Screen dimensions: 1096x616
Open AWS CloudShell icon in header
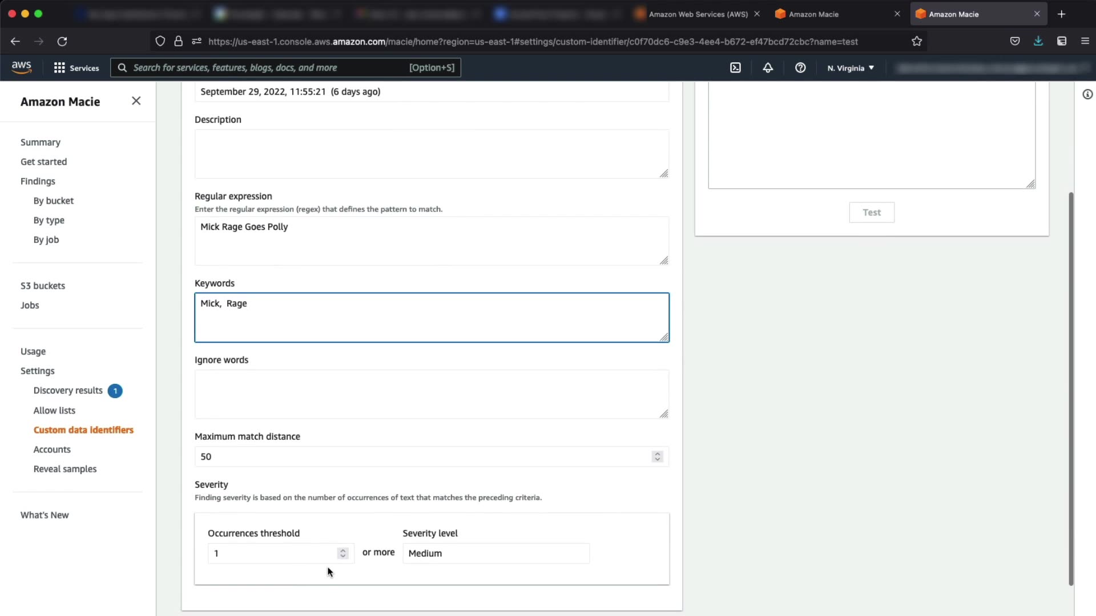735,68
